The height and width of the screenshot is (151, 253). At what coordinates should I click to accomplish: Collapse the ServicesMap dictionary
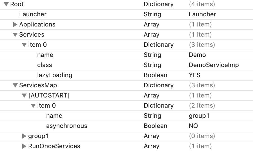pos(15,85)
